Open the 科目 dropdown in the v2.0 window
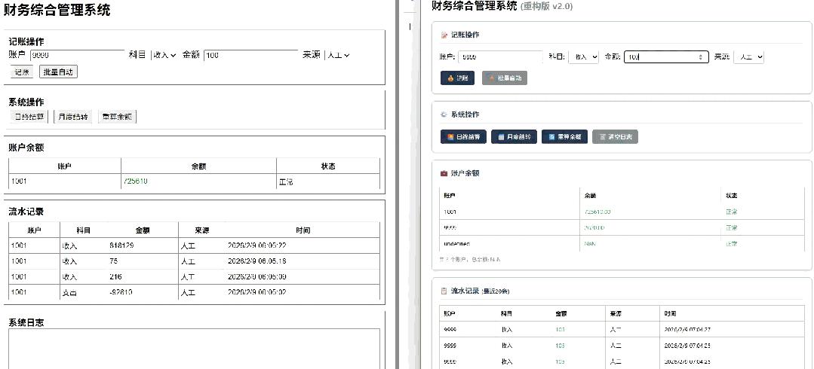This screenshot has height=369, width=814. click(583, 57)
